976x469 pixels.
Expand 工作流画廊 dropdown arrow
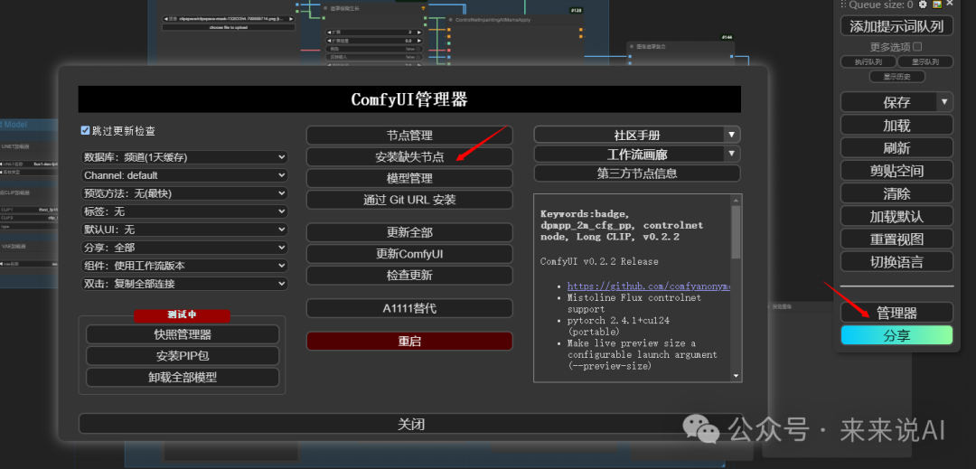tap(731, 154)
